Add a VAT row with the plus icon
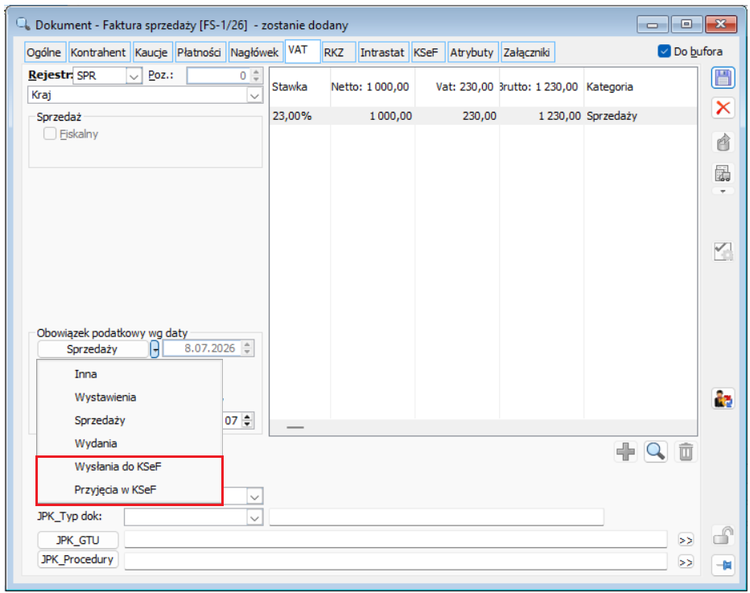750x593 pixels. click(x=625, y=451)
